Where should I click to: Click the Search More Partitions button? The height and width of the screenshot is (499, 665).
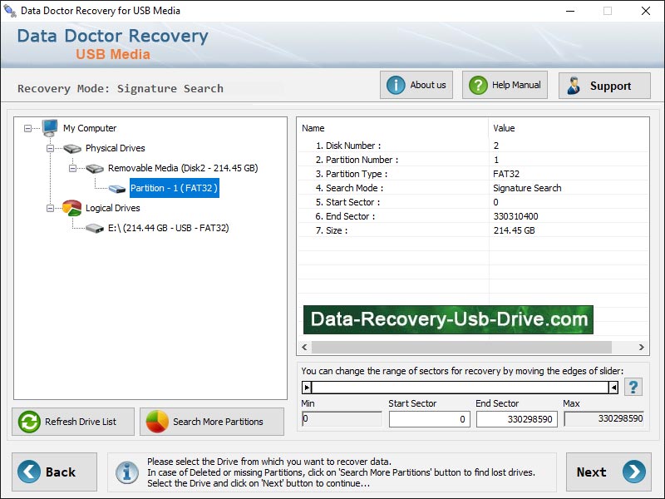pos(212,422)
